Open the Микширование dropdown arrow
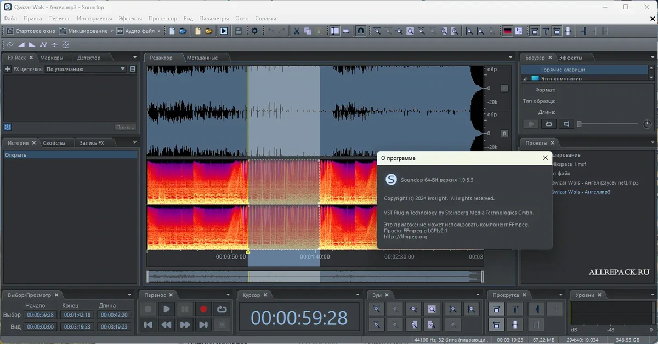The image size is (658, 344). 112,31
